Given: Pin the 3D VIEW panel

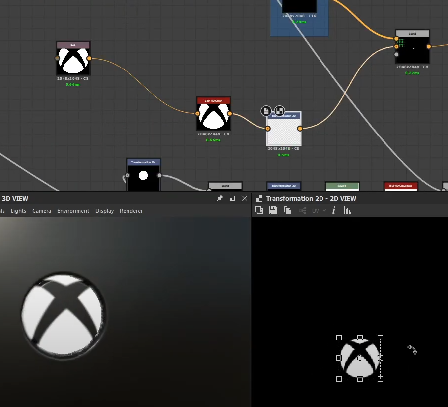Looking at the screenshot, I should coord(220,198).
